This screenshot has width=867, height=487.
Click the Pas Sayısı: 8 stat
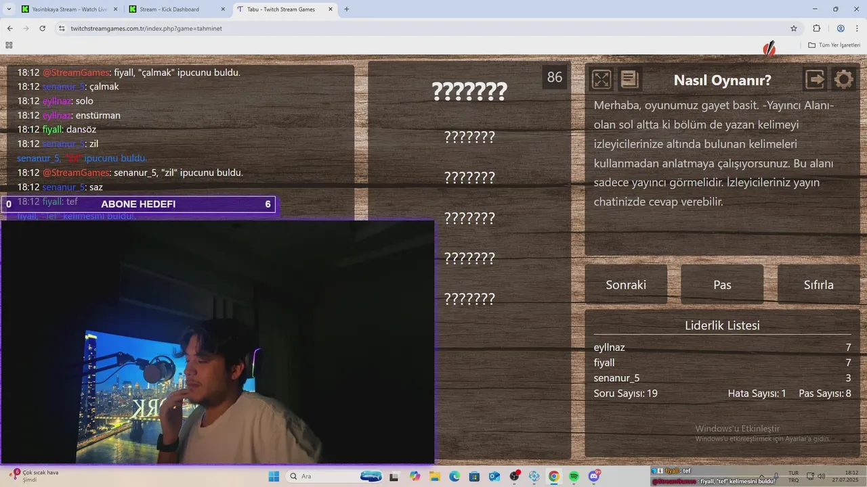pyautogui.click(x=825, y=393)
